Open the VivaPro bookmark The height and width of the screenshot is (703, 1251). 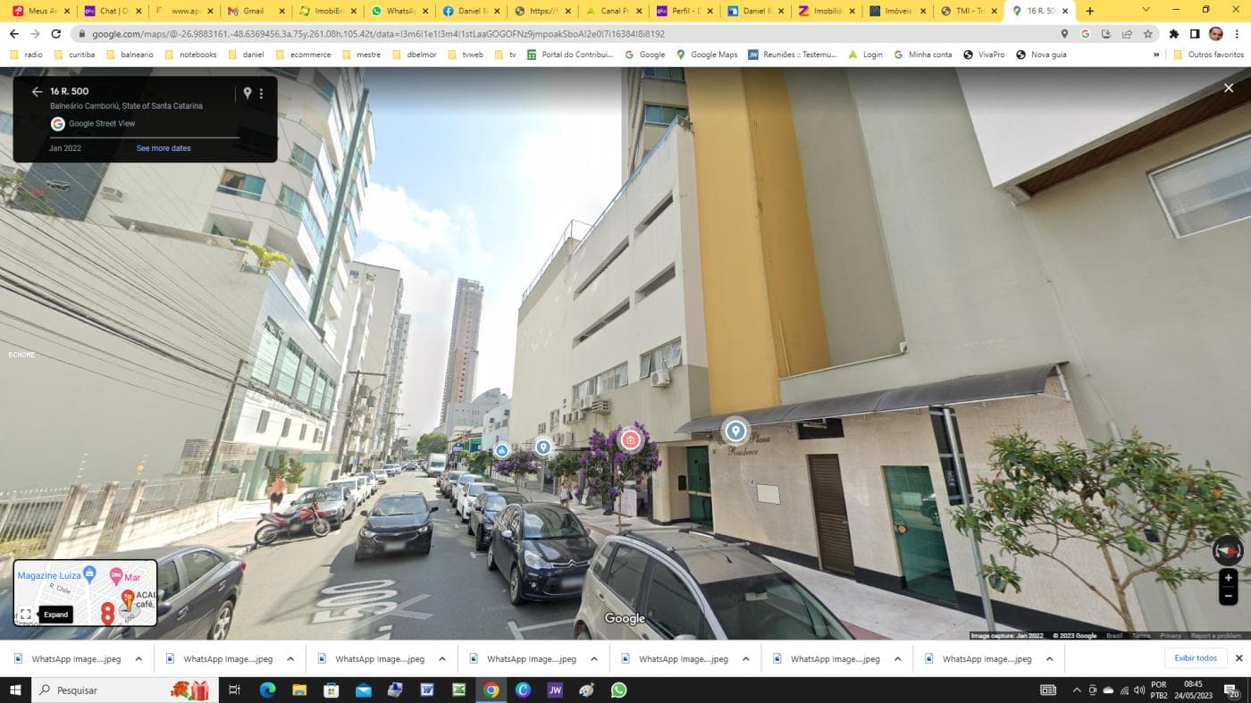[984, 54]
